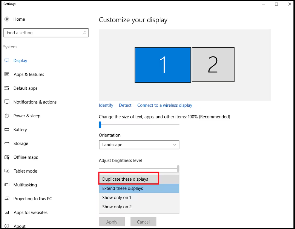
Task: Click the Projecting to this PC icon
Action: pos(7,198)
